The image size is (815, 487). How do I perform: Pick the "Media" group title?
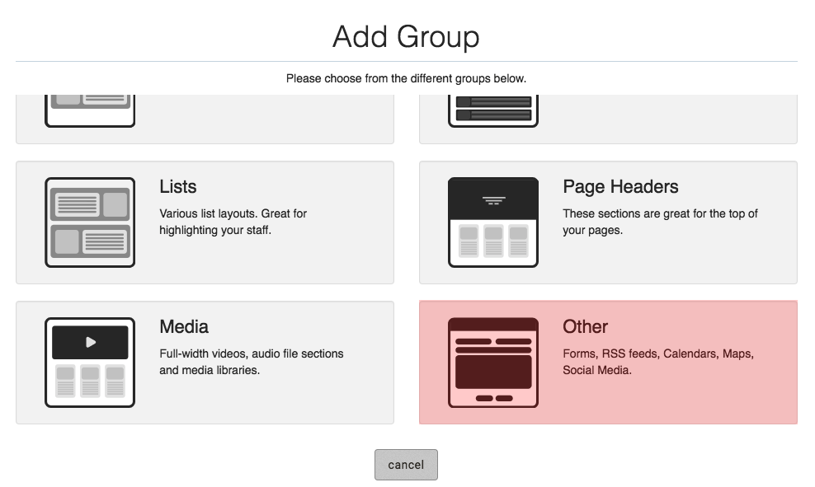click(x=184, y=327)
